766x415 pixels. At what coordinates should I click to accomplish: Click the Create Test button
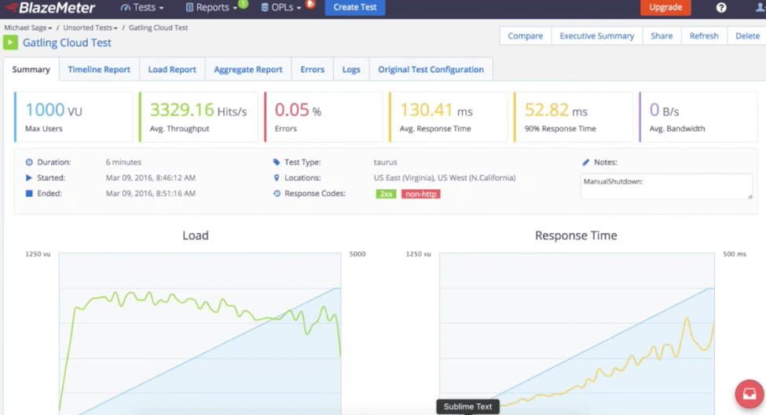355,7
